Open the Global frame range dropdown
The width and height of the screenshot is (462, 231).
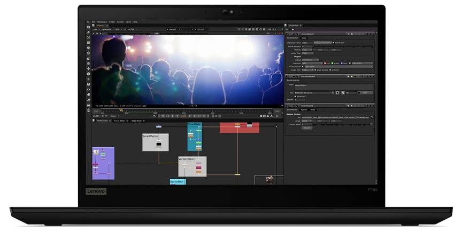(114, 116)
